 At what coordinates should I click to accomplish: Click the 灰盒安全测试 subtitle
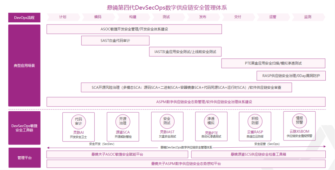pos(167,136)
